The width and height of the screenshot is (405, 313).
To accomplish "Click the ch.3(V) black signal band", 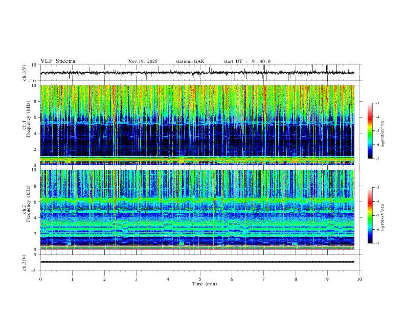I will (197, 262).
